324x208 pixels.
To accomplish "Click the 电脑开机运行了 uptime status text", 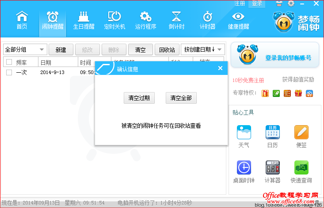I will [x=155, y=203].
